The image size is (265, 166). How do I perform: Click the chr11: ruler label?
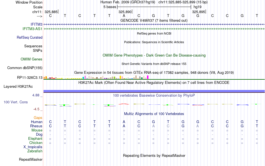[37, 12]
